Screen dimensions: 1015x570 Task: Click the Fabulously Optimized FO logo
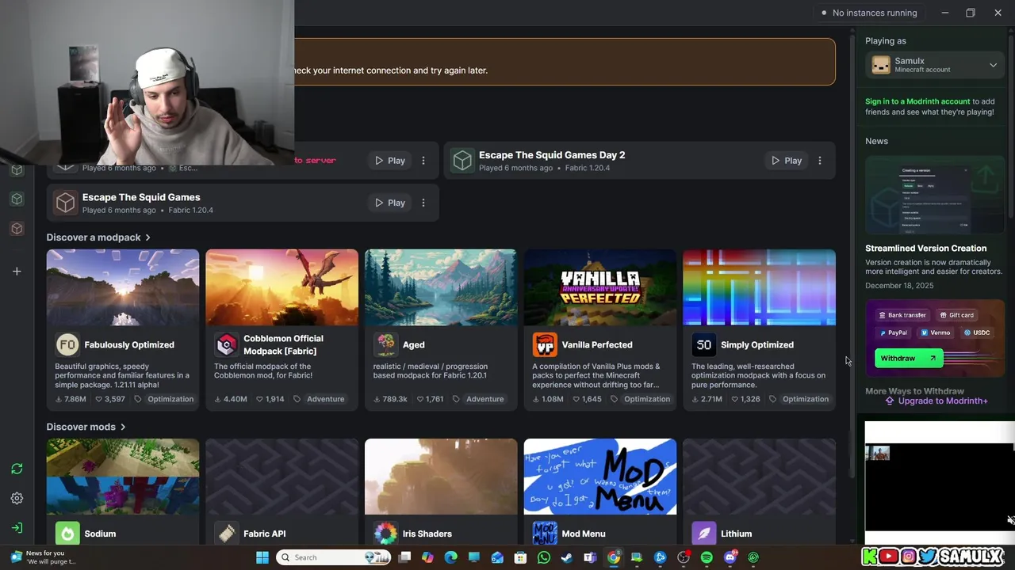pos(67,344)
